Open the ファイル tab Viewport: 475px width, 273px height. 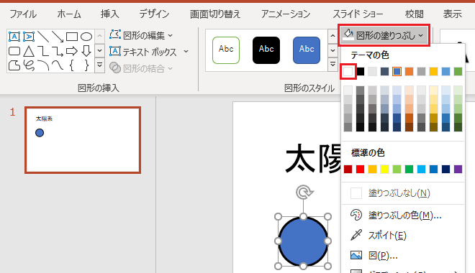[23, 14]
